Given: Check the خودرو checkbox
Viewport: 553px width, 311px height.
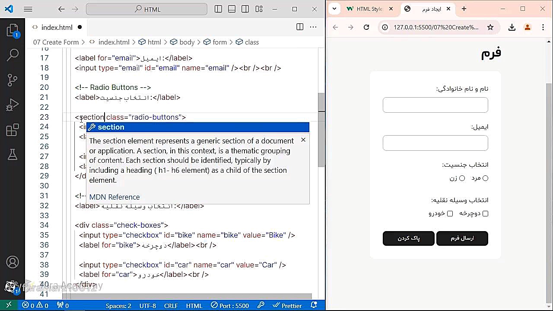Looking at the screenshot, I should 450,213.
